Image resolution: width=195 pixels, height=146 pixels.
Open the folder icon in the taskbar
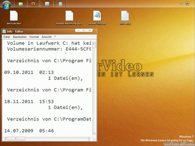(21, 4)
